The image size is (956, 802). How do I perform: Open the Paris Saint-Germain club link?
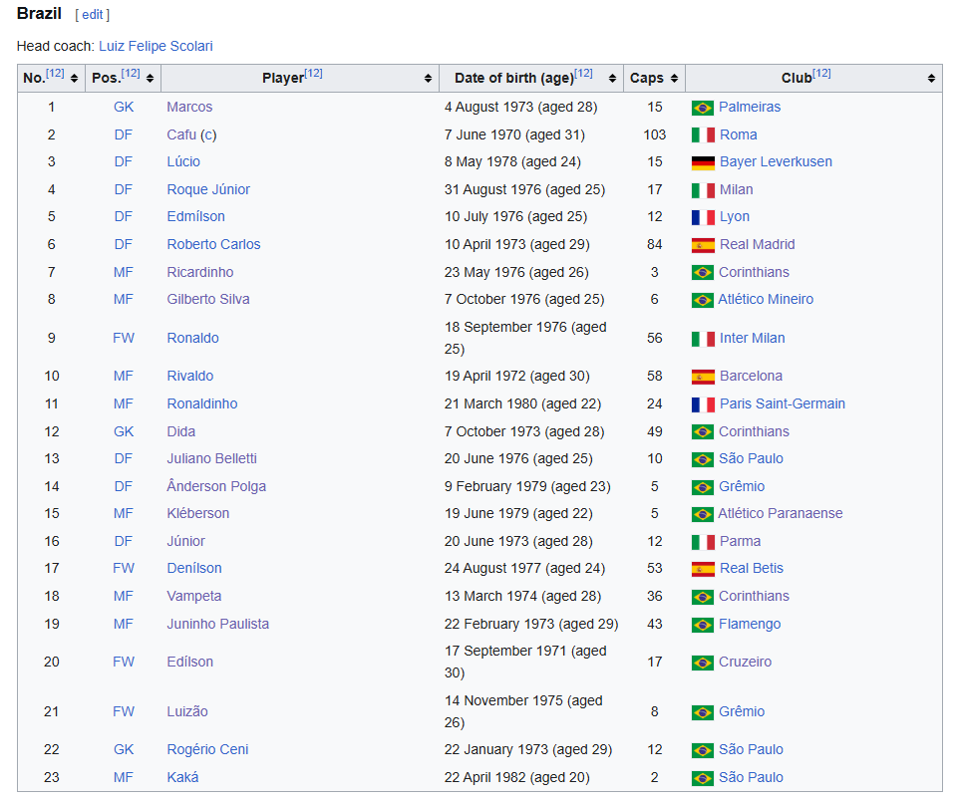tap(783, 404)
